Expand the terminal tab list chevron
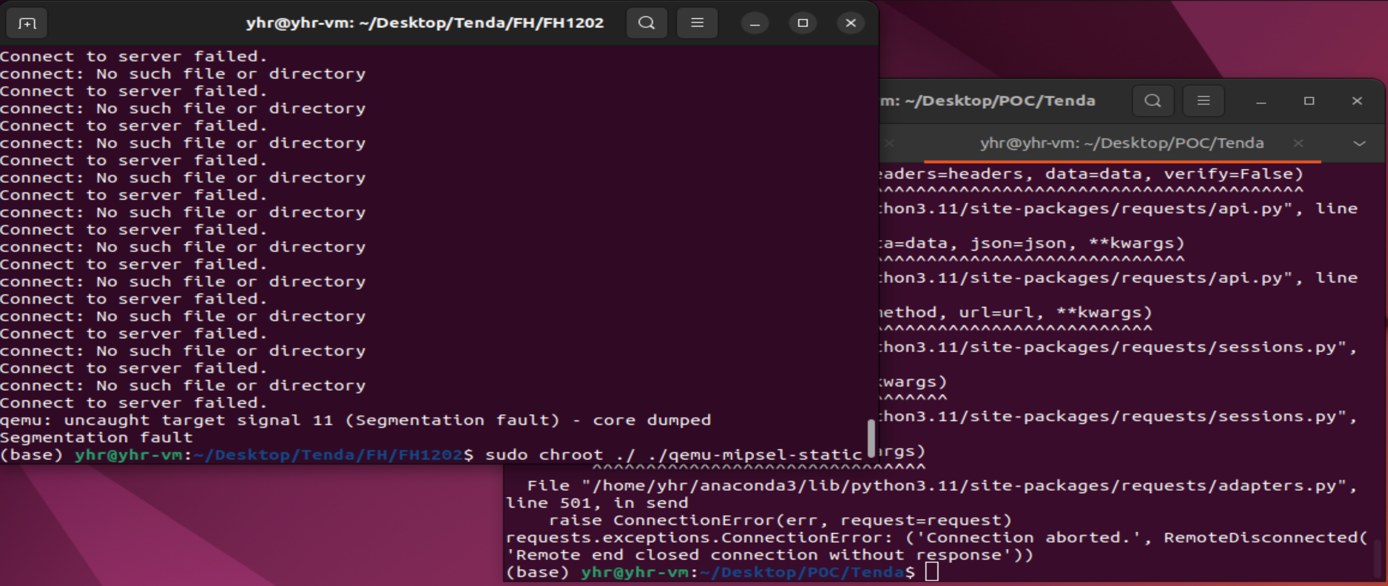1388x586 pixels. click(x=1359, y=143)
